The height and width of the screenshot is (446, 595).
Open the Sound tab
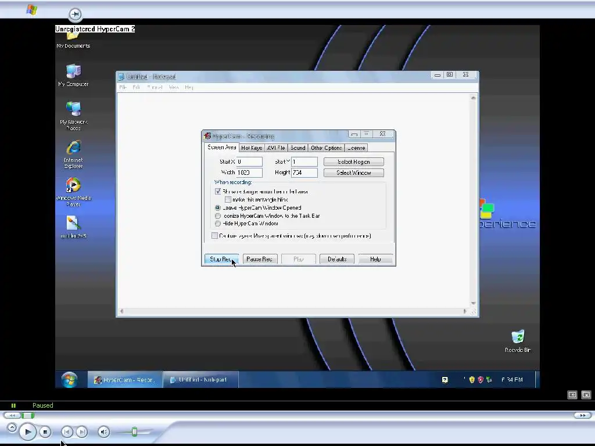[x=298, y=148]
